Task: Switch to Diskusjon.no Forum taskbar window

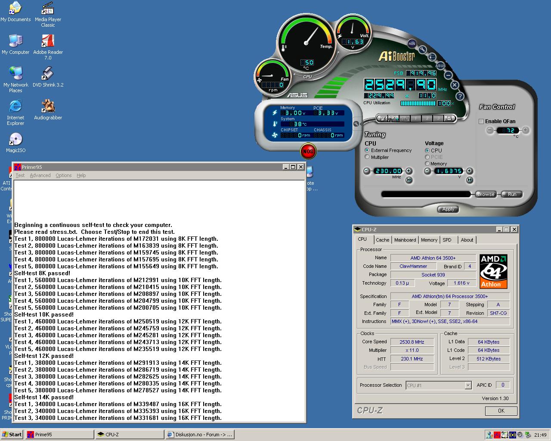Action: click(200, 435)
